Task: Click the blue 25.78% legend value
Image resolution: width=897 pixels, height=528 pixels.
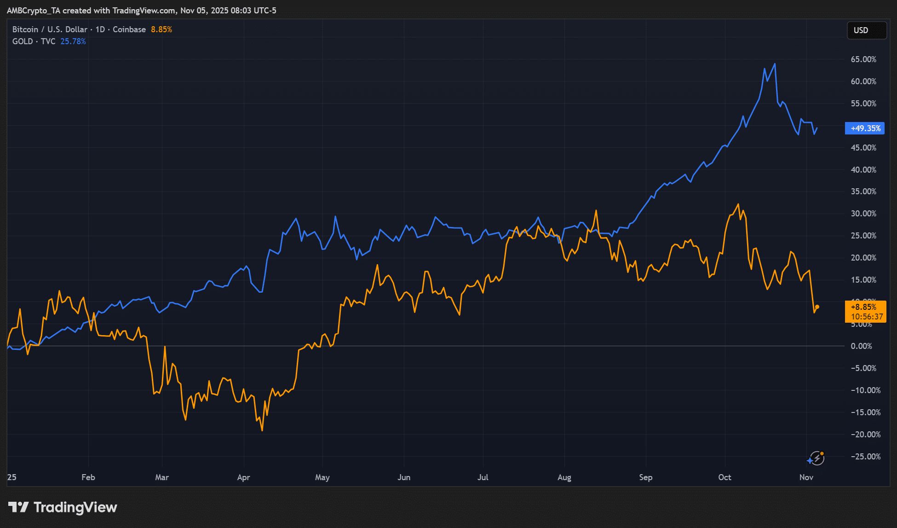Action: [x=73, y=41]
